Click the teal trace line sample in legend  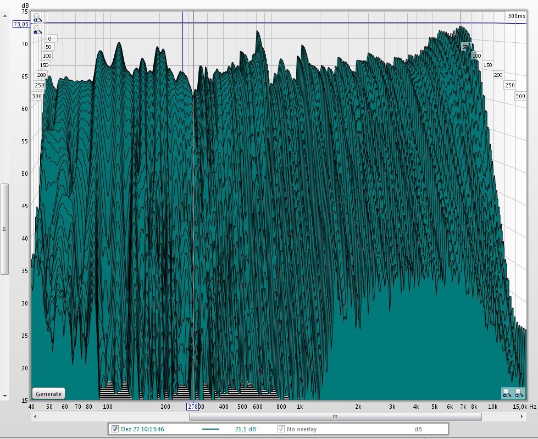210,429
